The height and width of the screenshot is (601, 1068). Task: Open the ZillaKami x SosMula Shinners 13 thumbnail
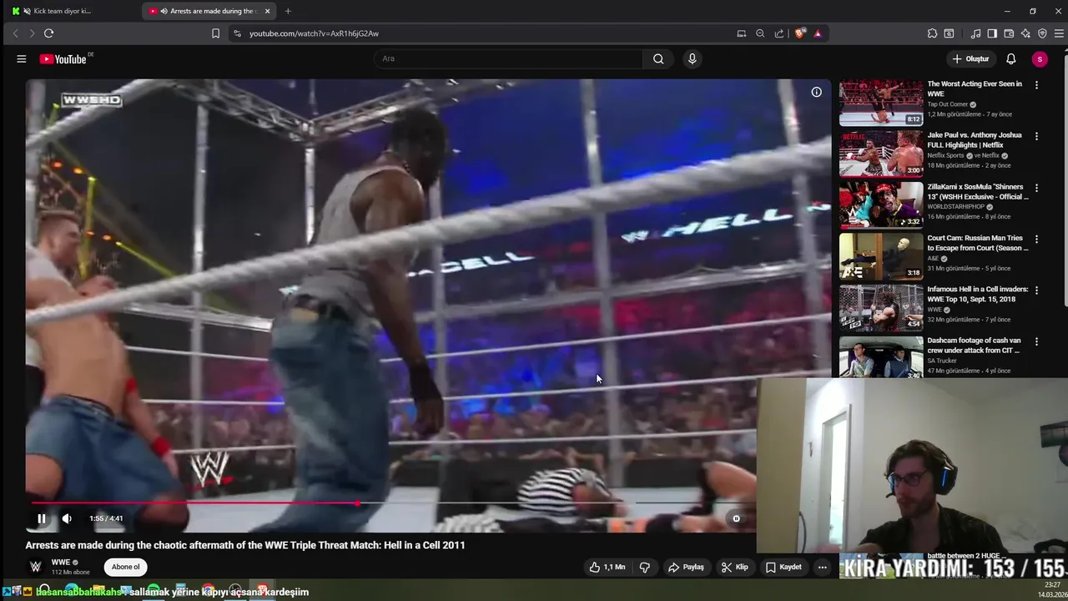pyautogui.click(x=881, y=205)
